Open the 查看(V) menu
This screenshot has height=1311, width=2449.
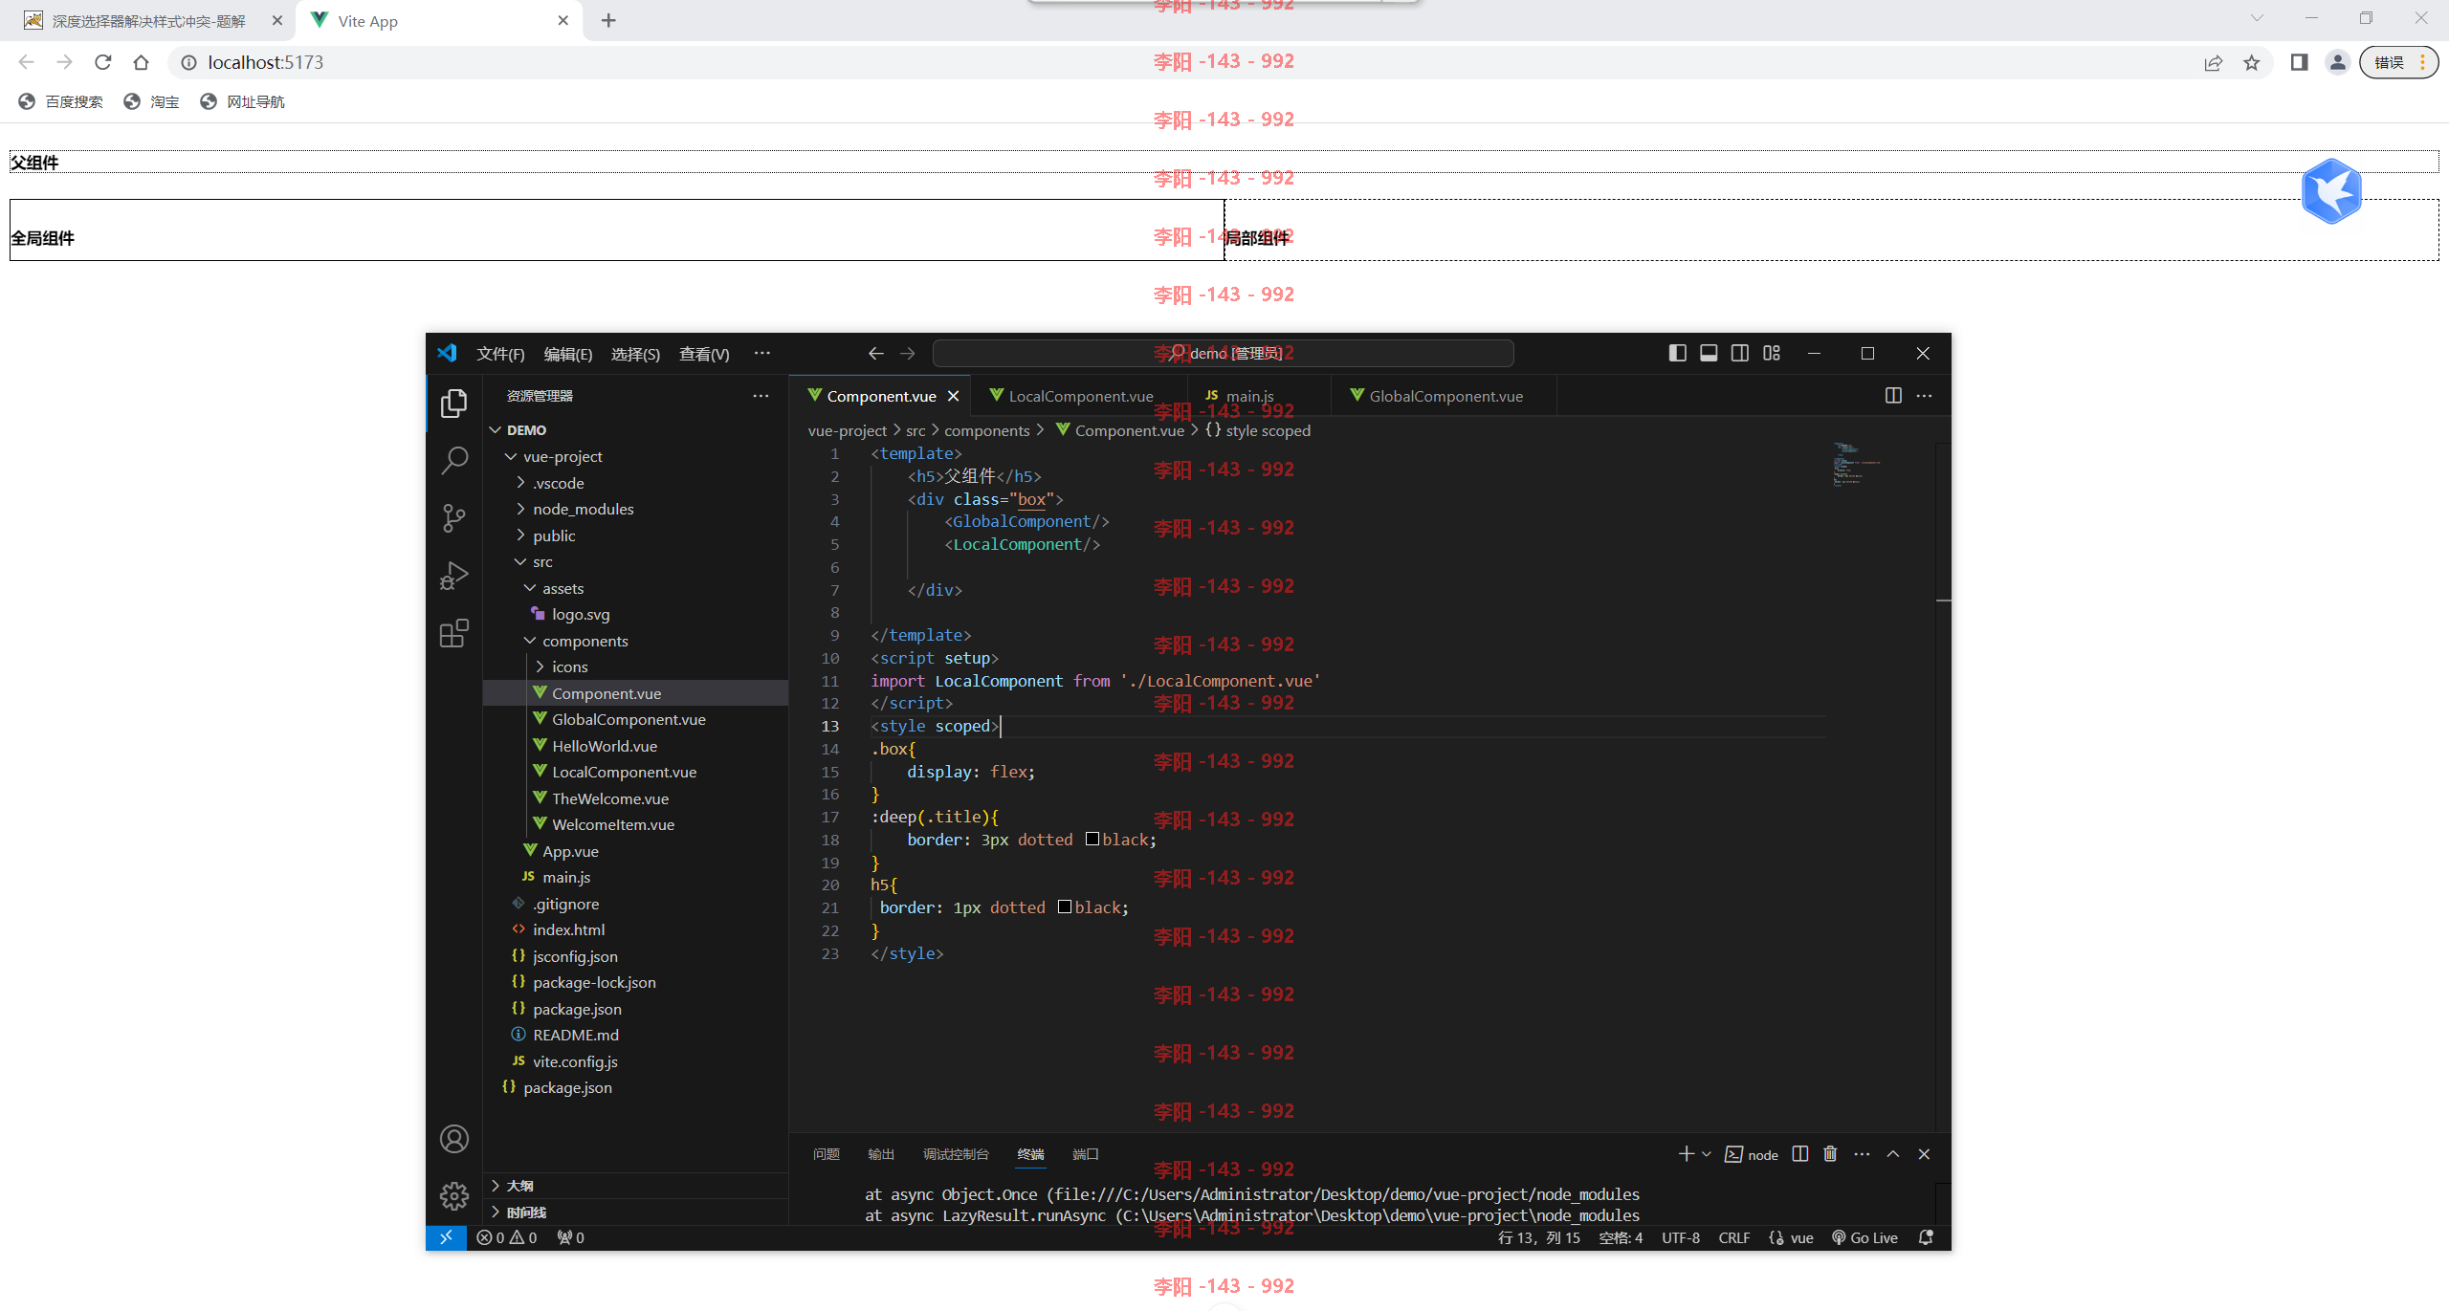click(x=704, y=354)
